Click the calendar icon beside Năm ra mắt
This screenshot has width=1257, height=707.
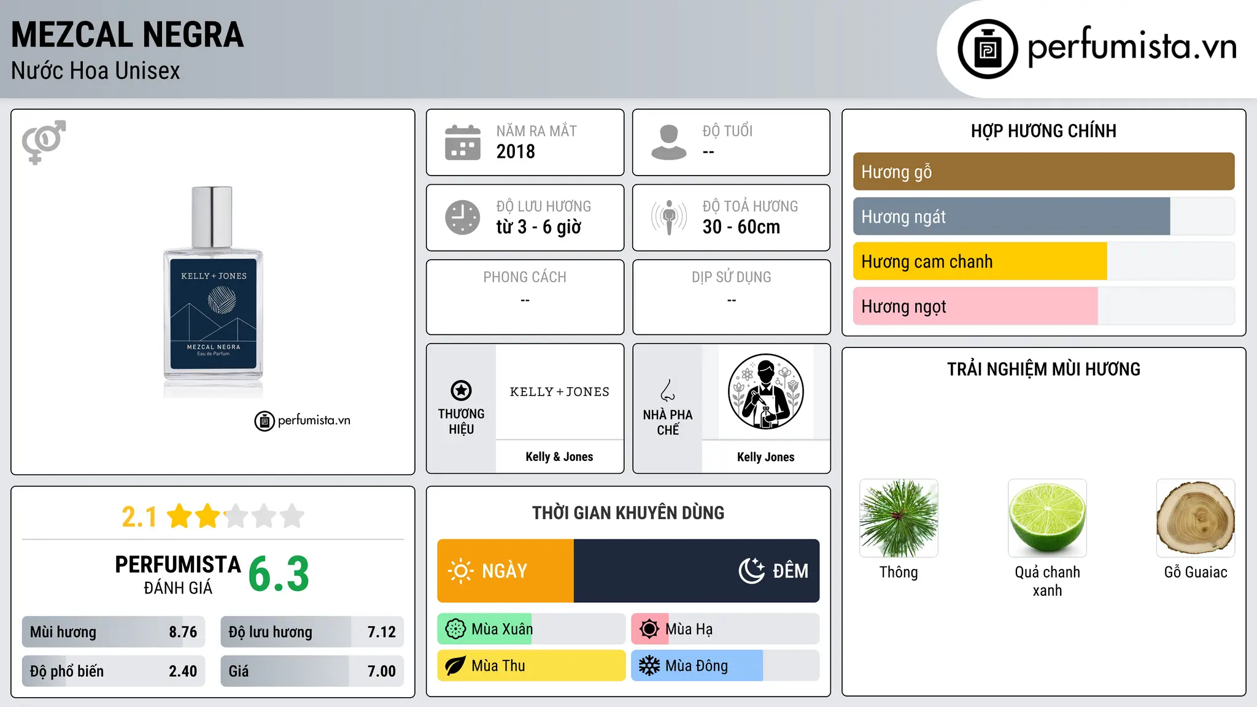point(463,142)
